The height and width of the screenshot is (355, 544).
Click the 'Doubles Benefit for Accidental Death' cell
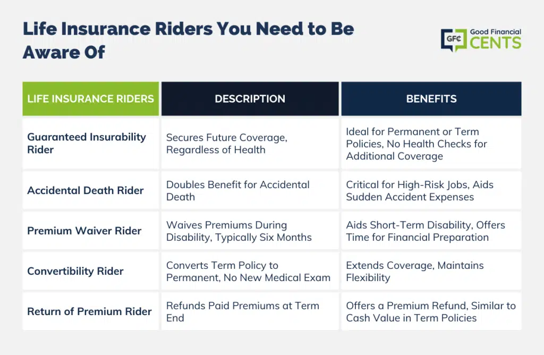(x=250, y=190)
